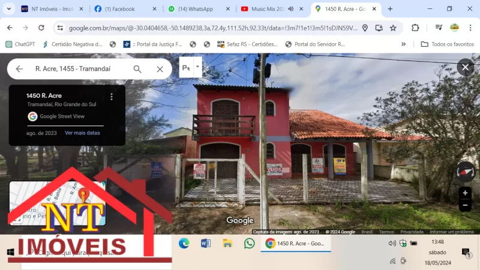
Task: Open the Chrome three-dot menu
Action: point(470,28)
